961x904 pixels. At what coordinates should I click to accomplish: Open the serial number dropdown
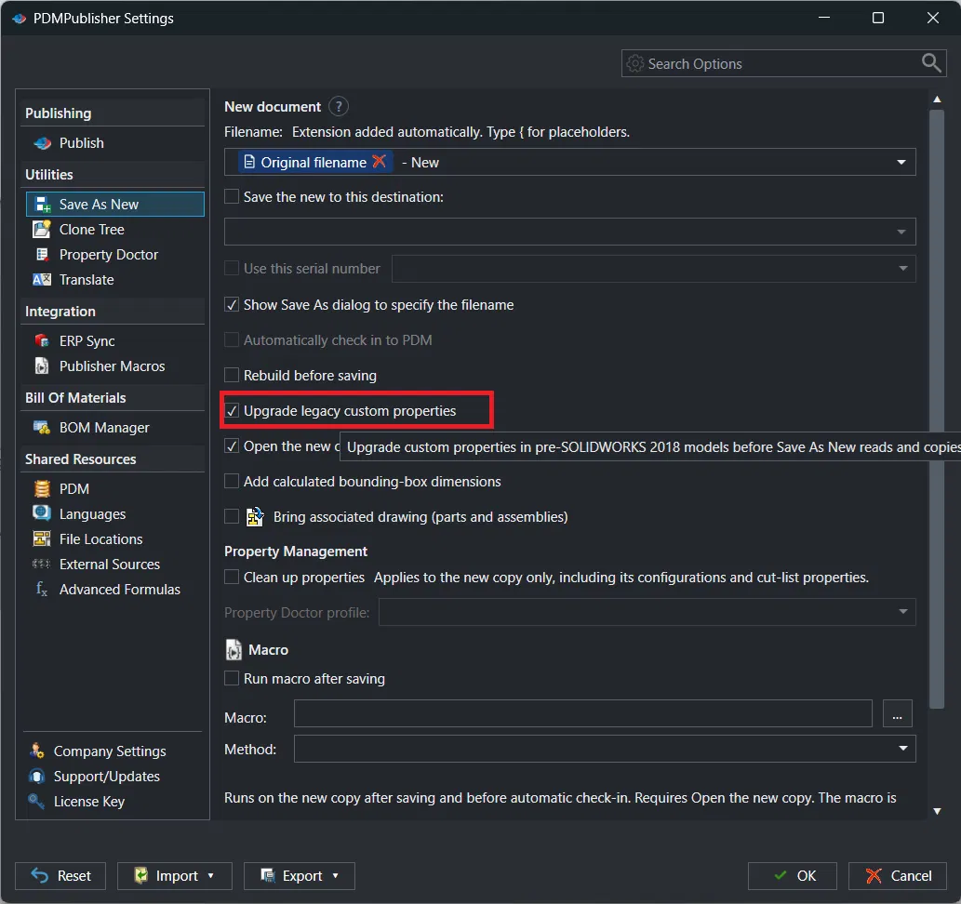(x=902, y=269)
